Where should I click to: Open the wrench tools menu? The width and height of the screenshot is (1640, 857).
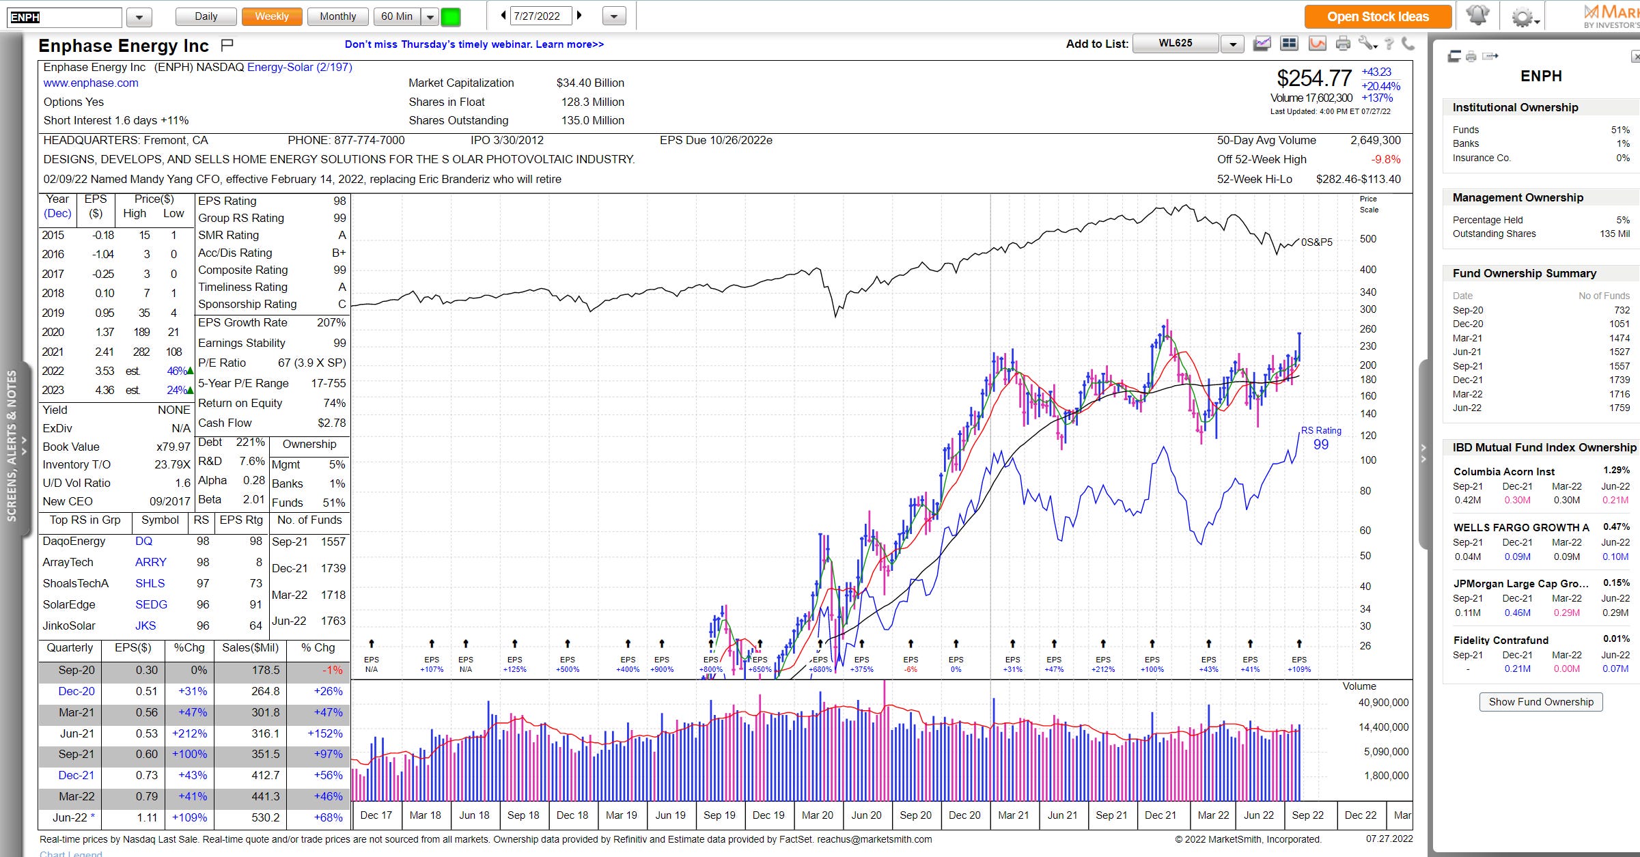[x=1367, y=44]
